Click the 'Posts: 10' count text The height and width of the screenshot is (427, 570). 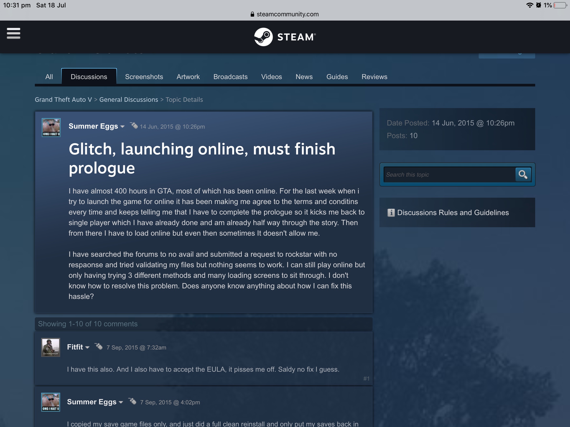click(402, 136)
